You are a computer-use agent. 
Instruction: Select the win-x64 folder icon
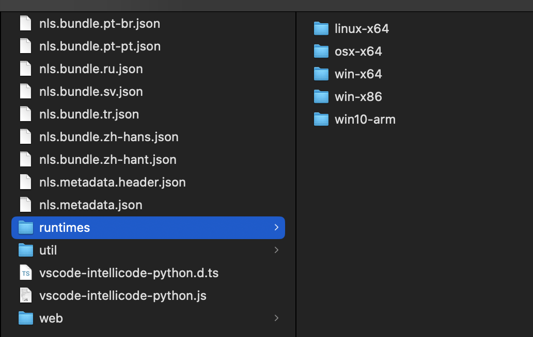(321, 74)
